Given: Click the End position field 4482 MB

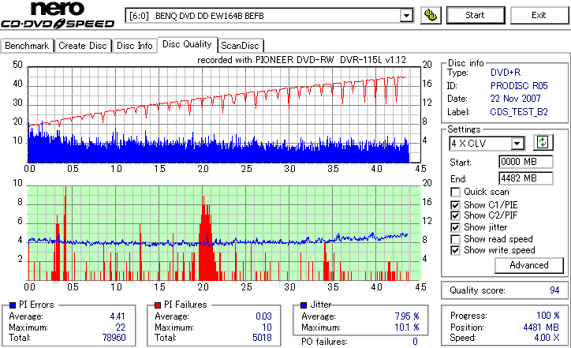Looking at the screenshot, I should pos(525,178).
